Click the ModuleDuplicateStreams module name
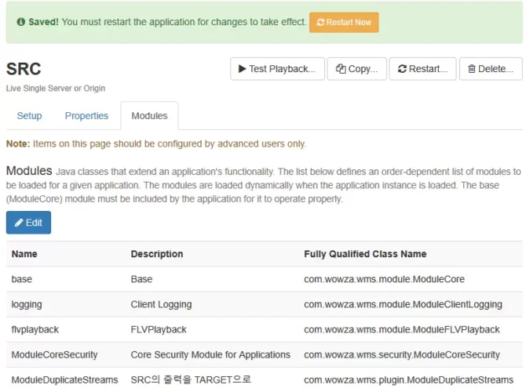The width and height of the screenshot is (526, 392). click(x=64, y=380)
